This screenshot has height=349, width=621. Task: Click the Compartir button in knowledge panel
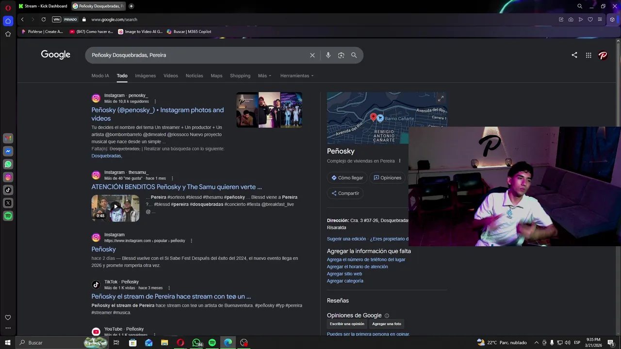[345, 193]
